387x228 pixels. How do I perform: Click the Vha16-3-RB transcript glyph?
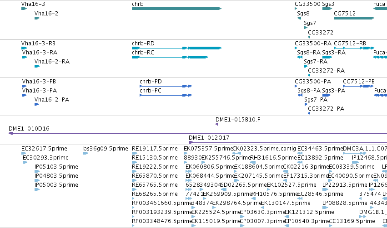pos(24,48)
